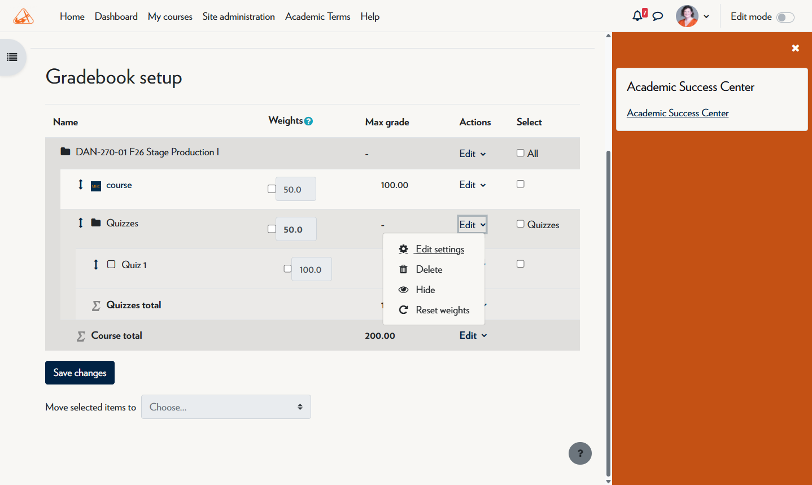Open the messages speech bubble icon
The height and width of the screenshot is (485, 812).
[658, 16]
